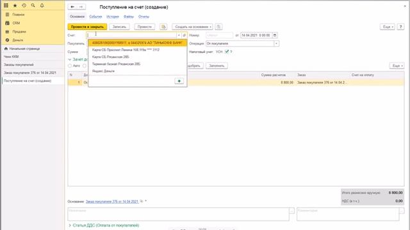This screenshot has height=230, width=410.
Task: Toggle the Счет field dropdown arrow
Action: 179,35
